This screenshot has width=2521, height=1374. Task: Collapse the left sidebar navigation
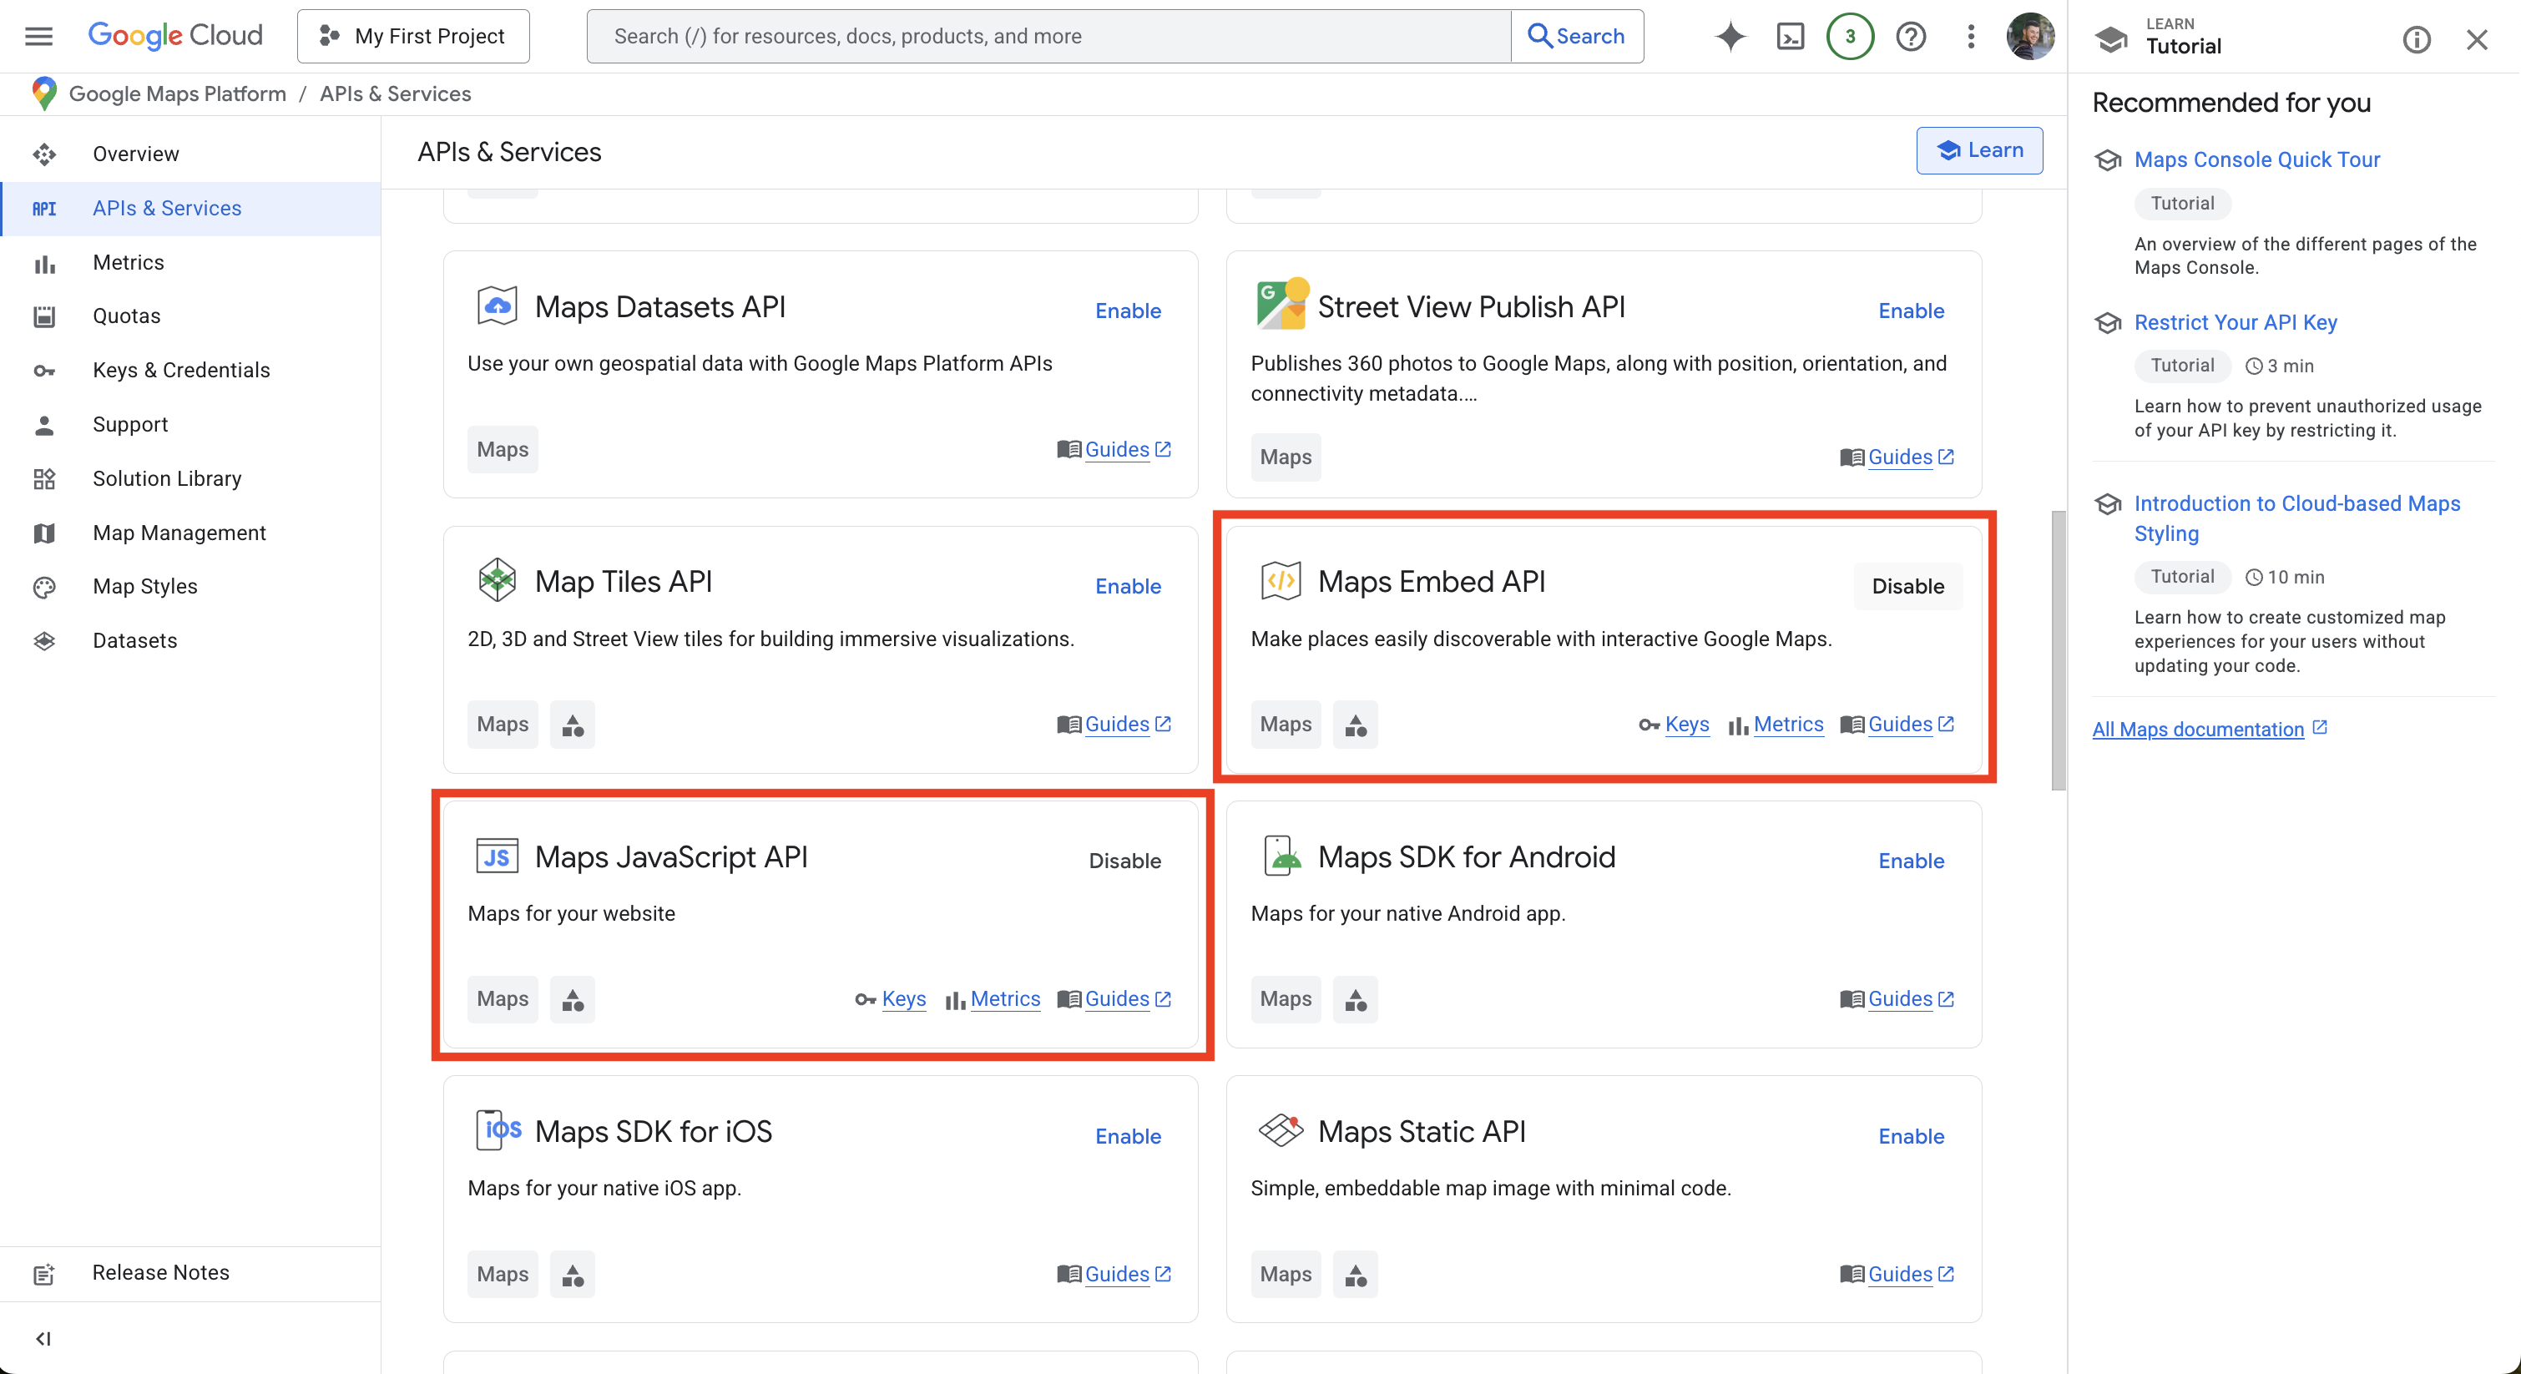point(43,1338)
